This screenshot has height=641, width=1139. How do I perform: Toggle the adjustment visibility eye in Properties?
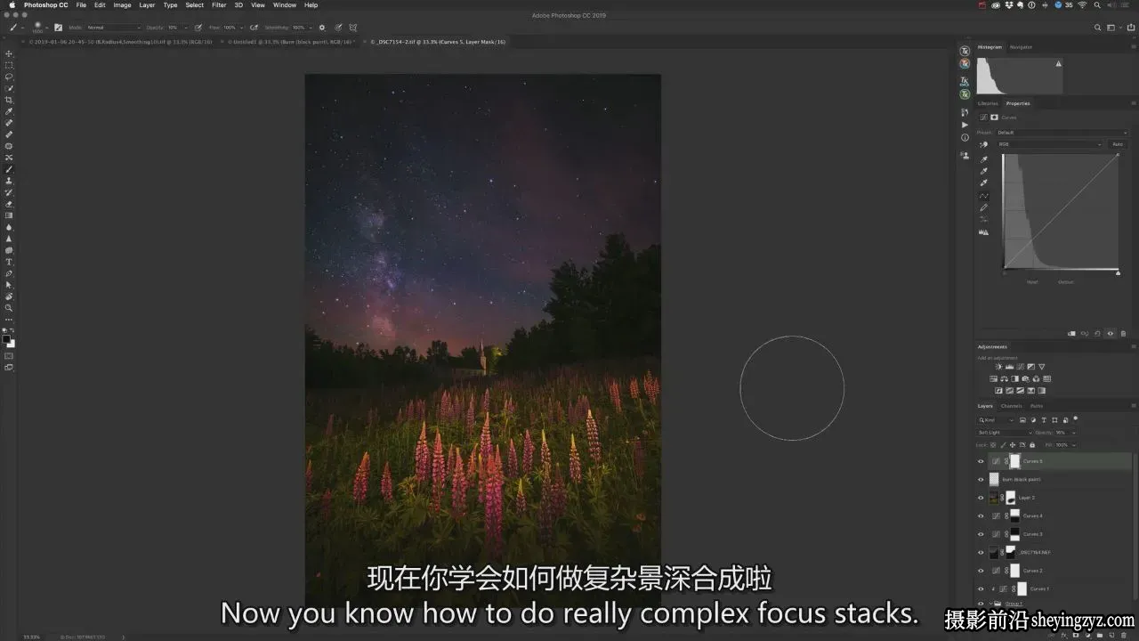(1110, 334)
